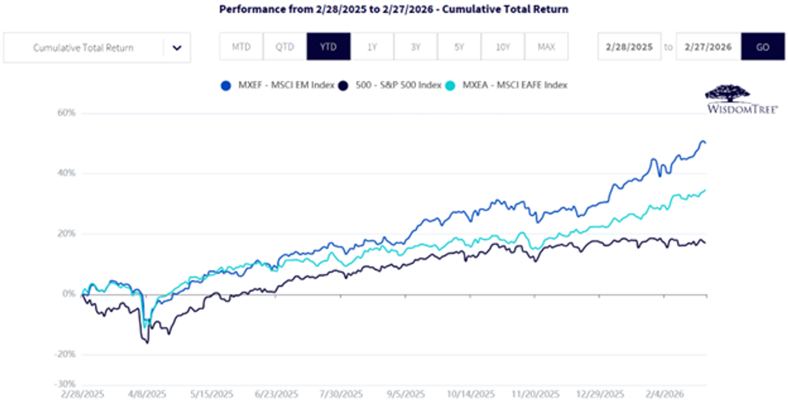Edit the 2/28/2025 start date field
The image size is (788, 406).
tap(629, 47)
